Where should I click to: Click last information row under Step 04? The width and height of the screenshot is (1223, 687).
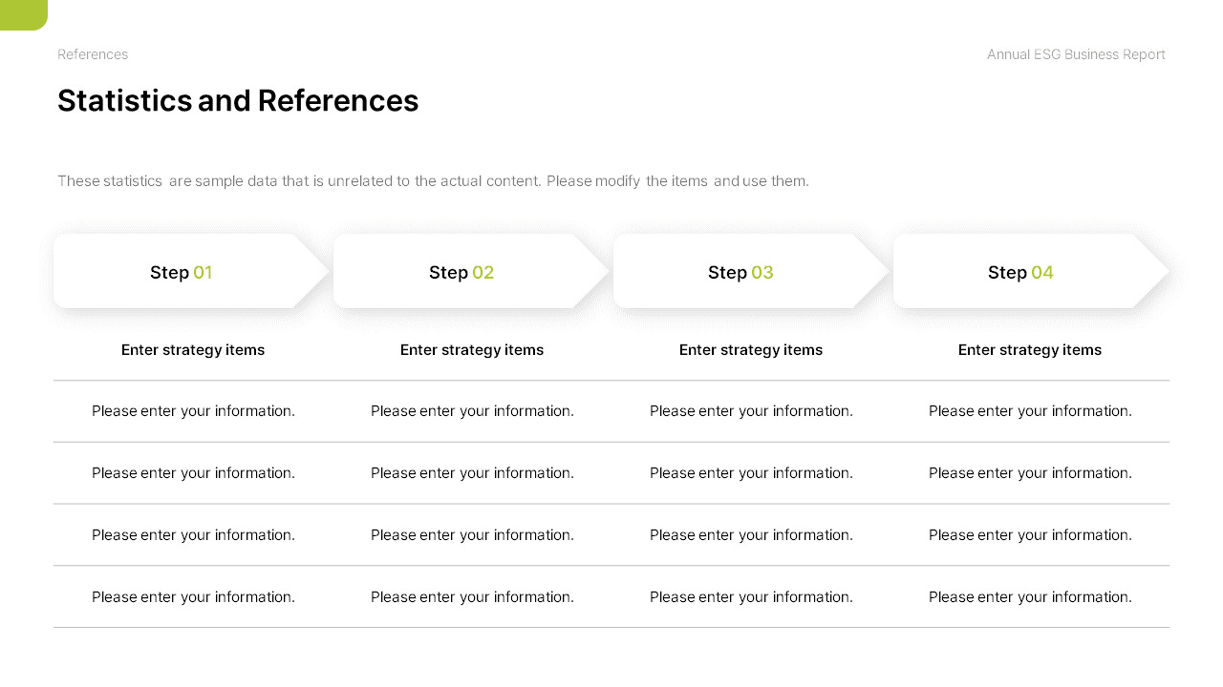pyautogui.click(x=1030, y=597)
